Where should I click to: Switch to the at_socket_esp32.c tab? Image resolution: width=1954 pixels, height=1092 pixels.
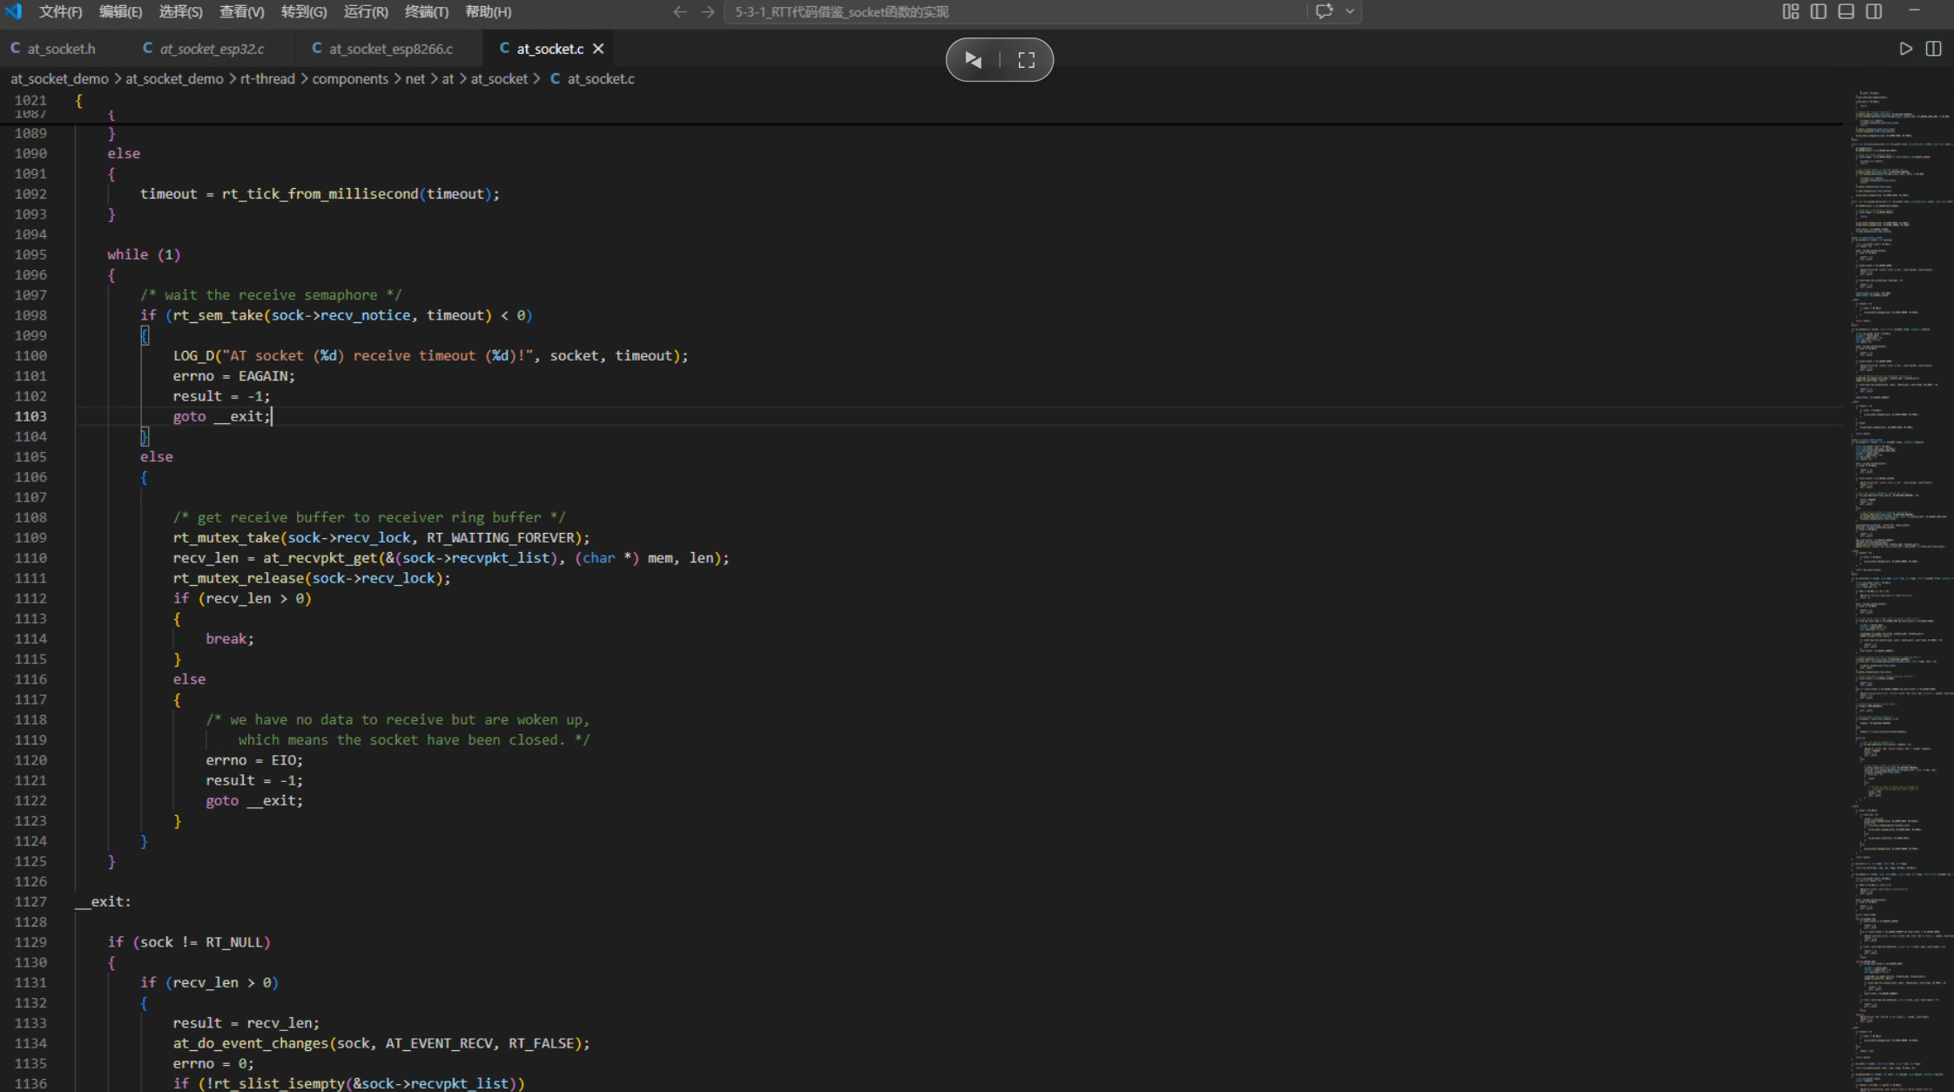(212, 49)
